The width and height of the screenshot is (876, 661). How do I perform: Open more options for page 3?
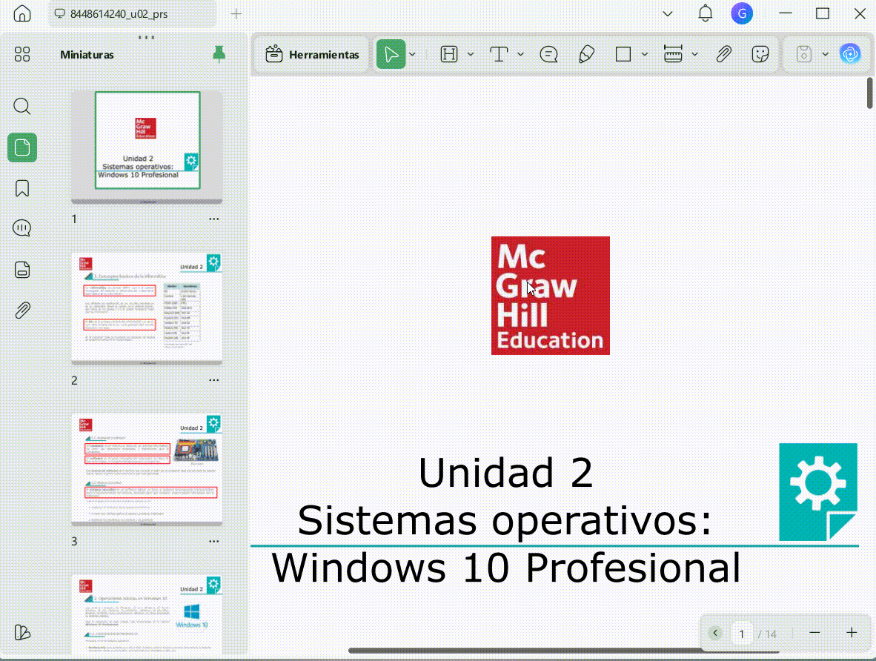tap(214, 541)
